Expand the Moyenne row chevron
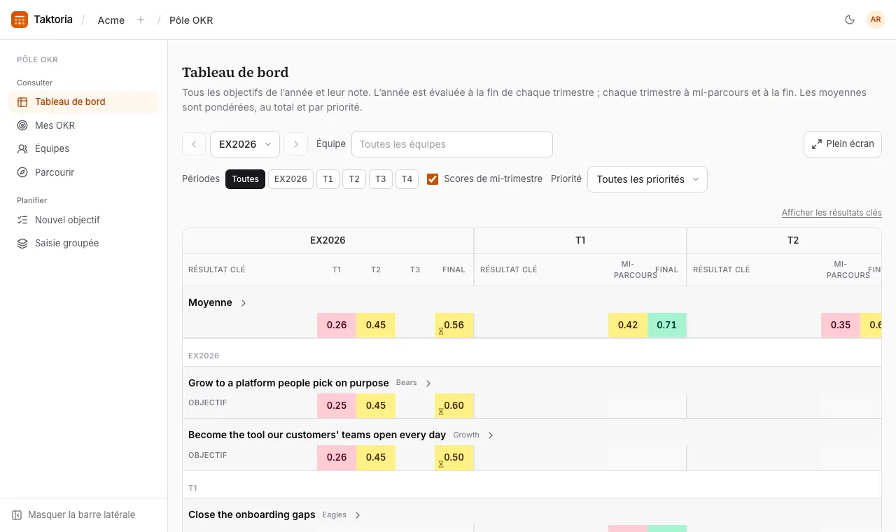This screenshot has width=896, height=532. pyautogui.click(x=244, y=303)
